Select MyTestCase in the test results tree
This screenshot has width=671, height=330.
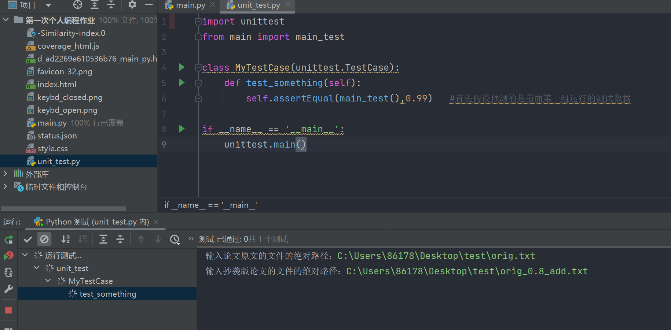91,281
